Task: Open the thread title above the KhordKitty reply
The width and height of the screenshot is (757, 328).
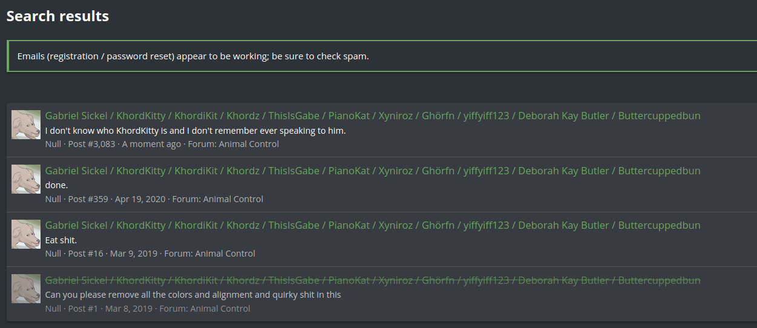Action: pos(373,116)
